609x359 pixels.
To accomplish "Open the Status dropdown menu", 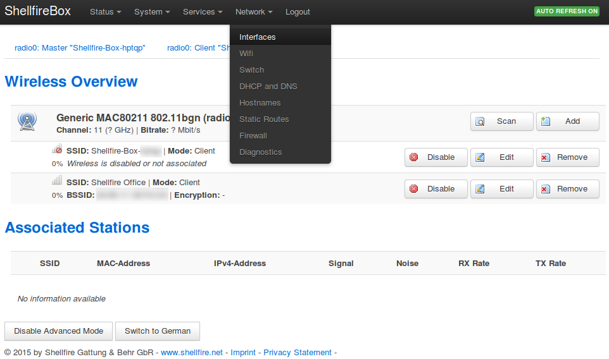I will [105, 11].
